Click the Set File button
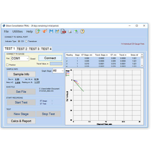 (21, 92)
